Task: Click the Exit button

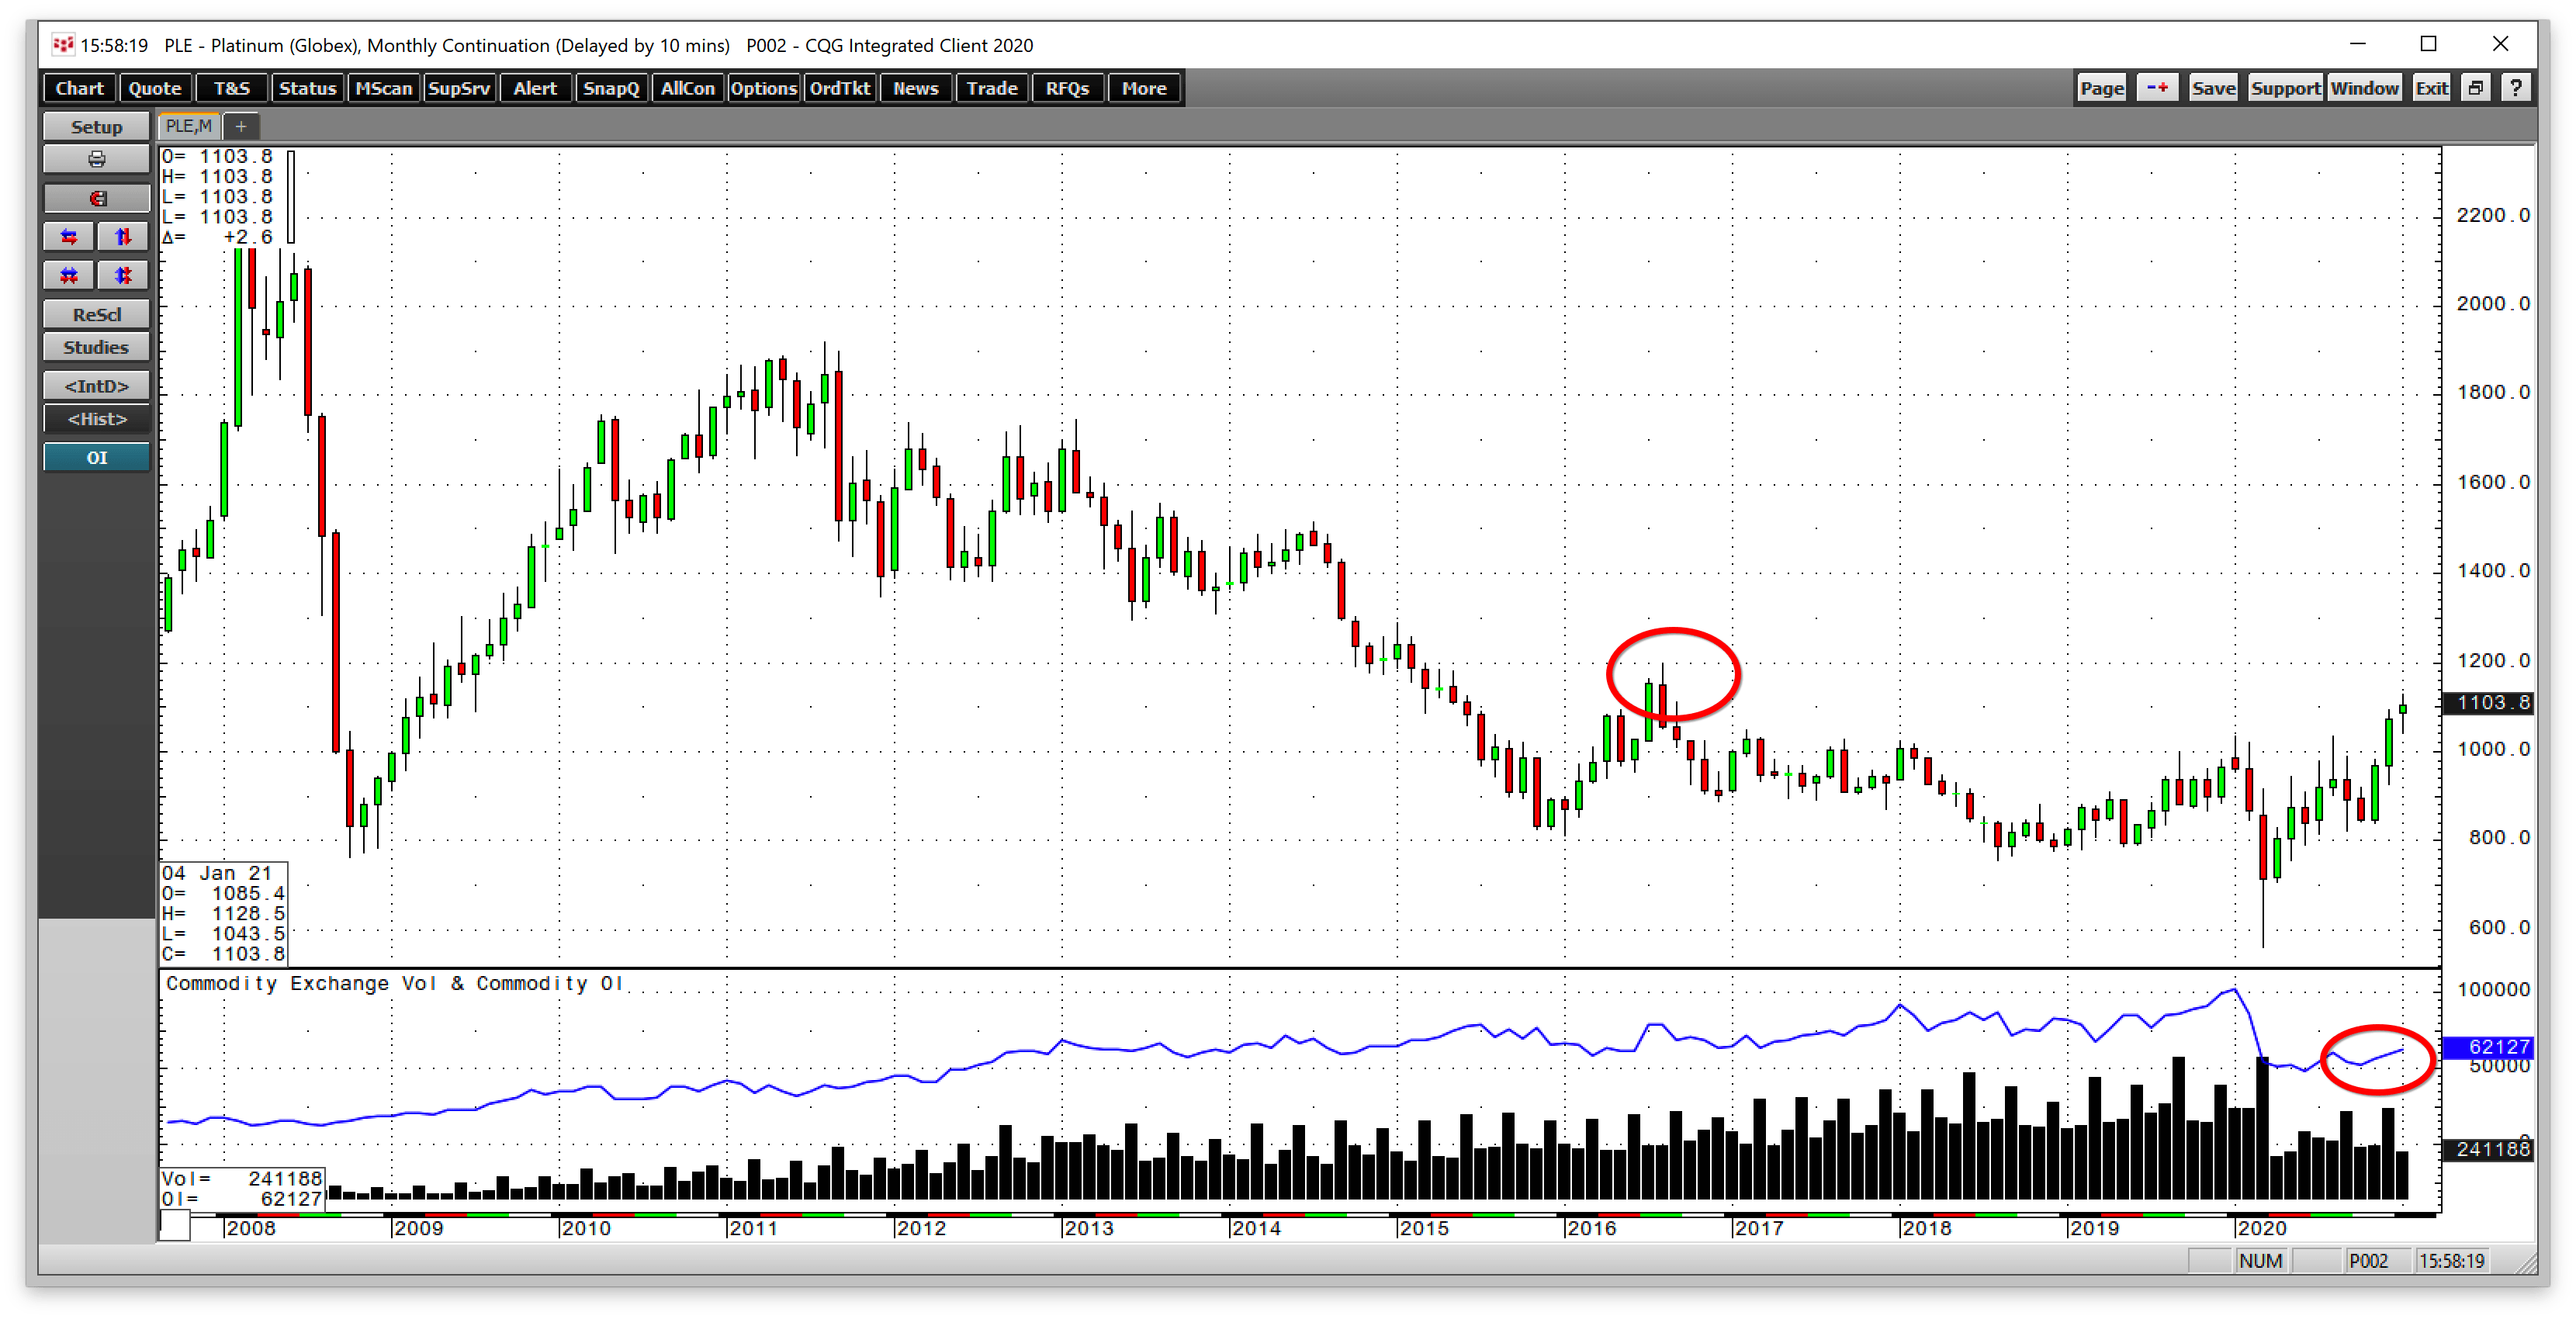Action: 2432,88
